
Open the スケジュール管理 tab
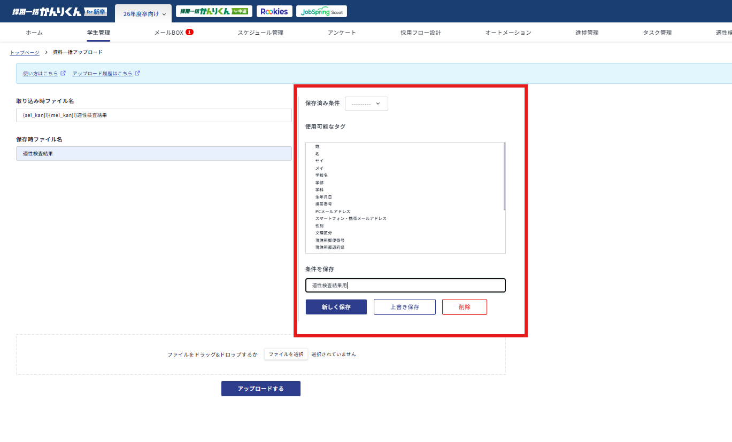coord(260,33)
